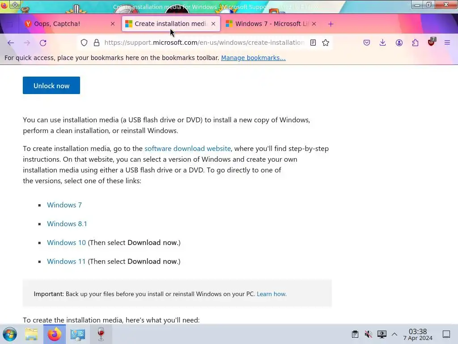Open the Firefox downloads panel
458x344 pixels.
tap(383, 43)
